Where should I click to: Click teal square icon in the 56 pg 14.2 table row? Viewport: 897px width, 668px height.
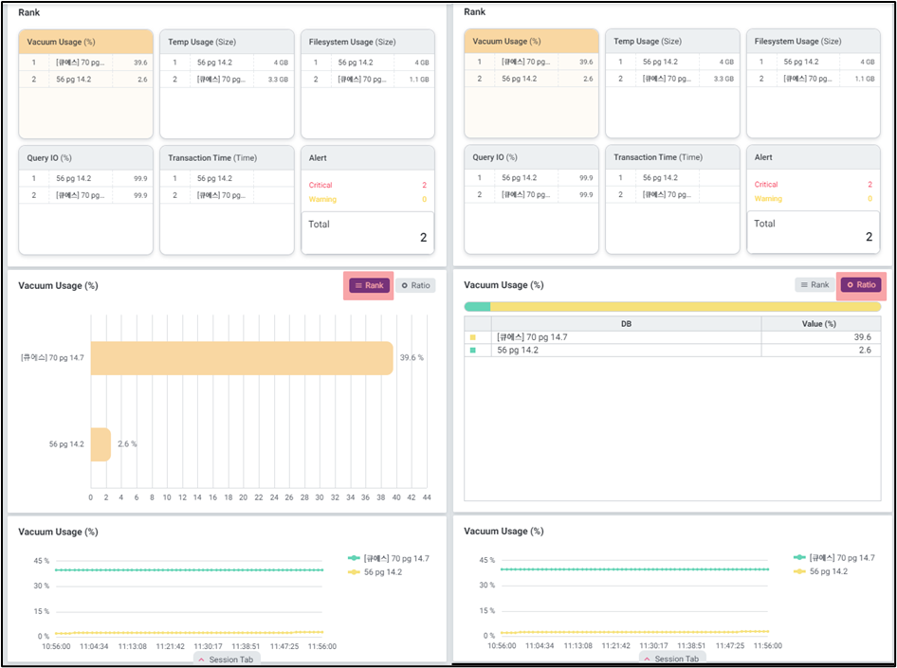coord(472,351)
